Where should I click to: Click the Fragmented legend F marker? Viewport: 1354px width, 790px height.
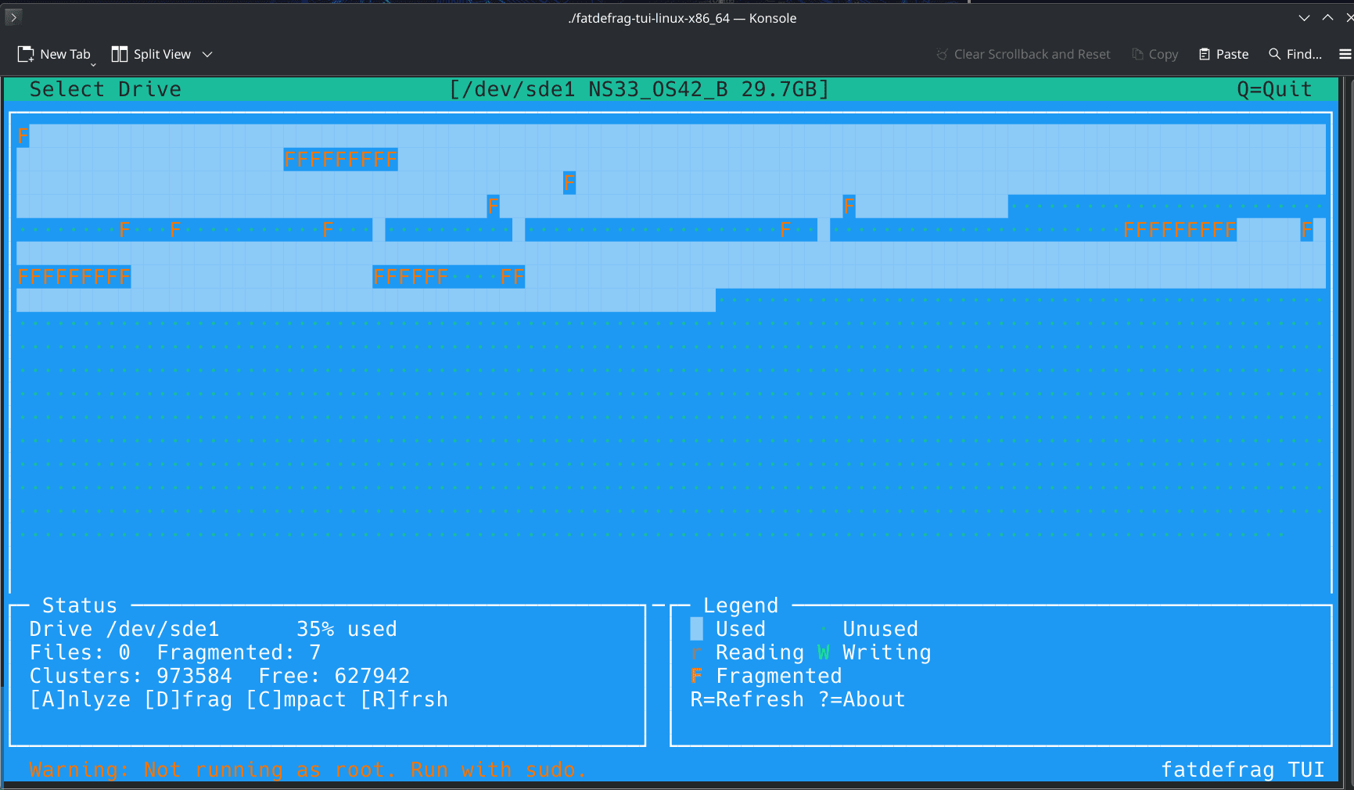(696, 676)
